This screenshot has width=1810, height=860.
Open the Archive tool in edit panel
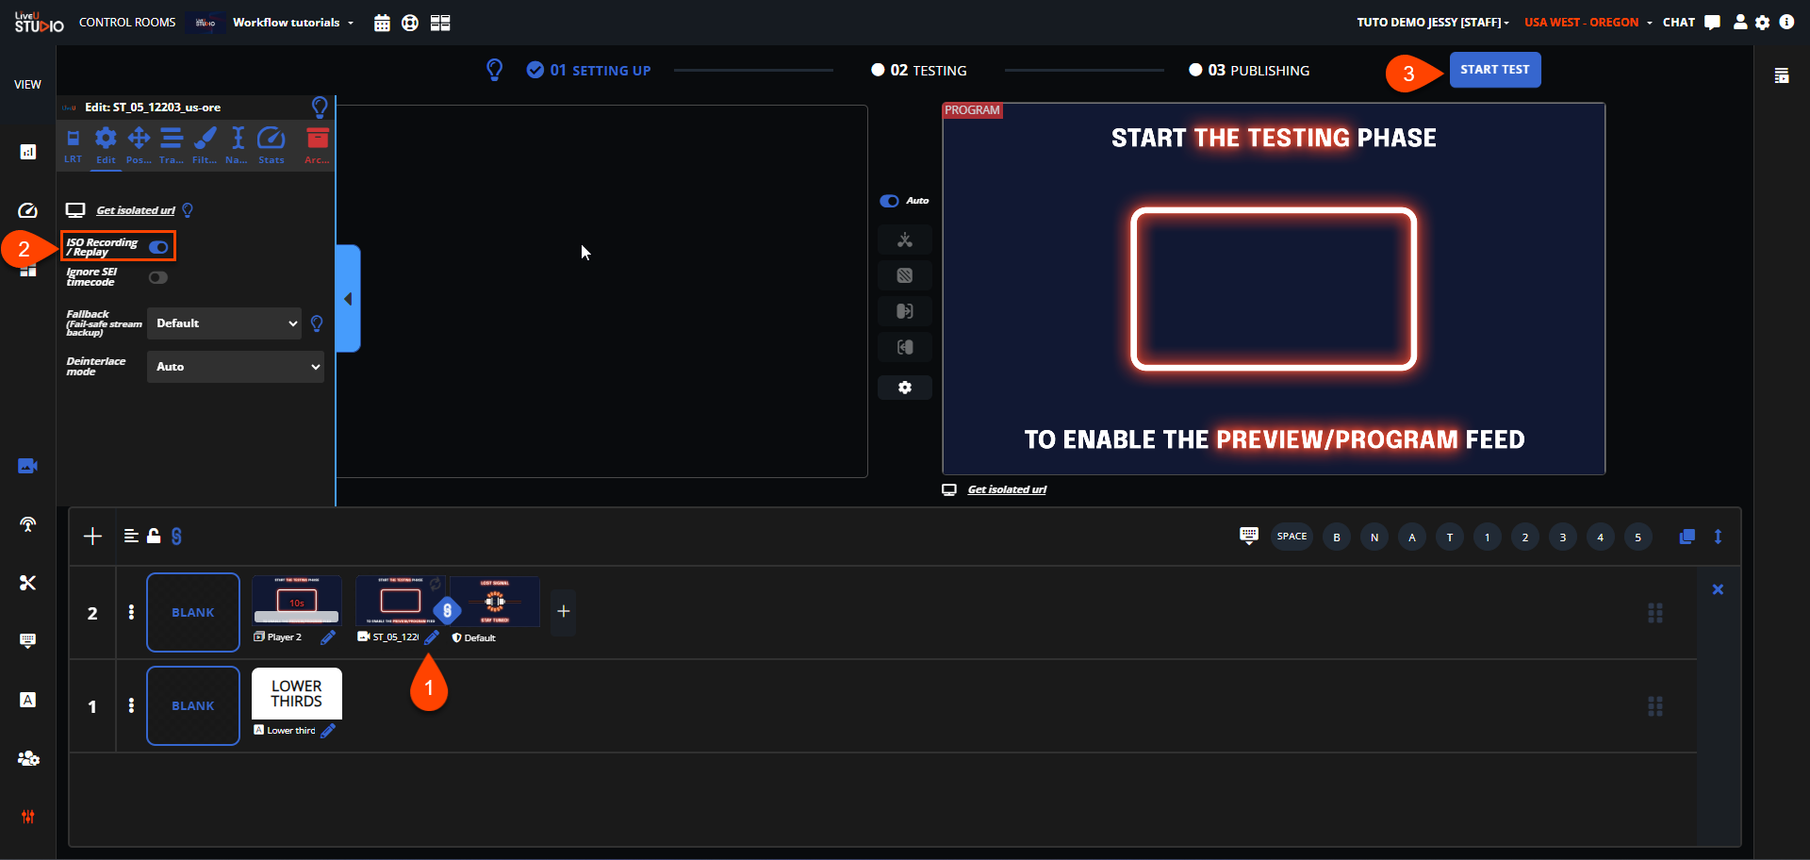click(318, 143)
